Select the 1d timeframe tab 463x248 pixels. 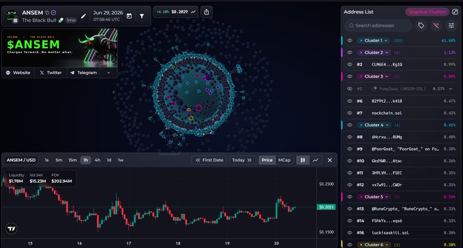click(109, 160)
